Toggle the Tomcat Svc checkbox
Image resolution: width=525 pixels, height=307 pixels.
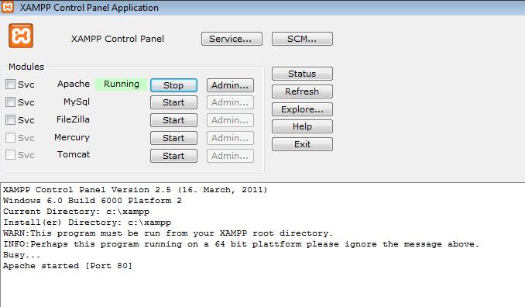click(x=10, y=154)
